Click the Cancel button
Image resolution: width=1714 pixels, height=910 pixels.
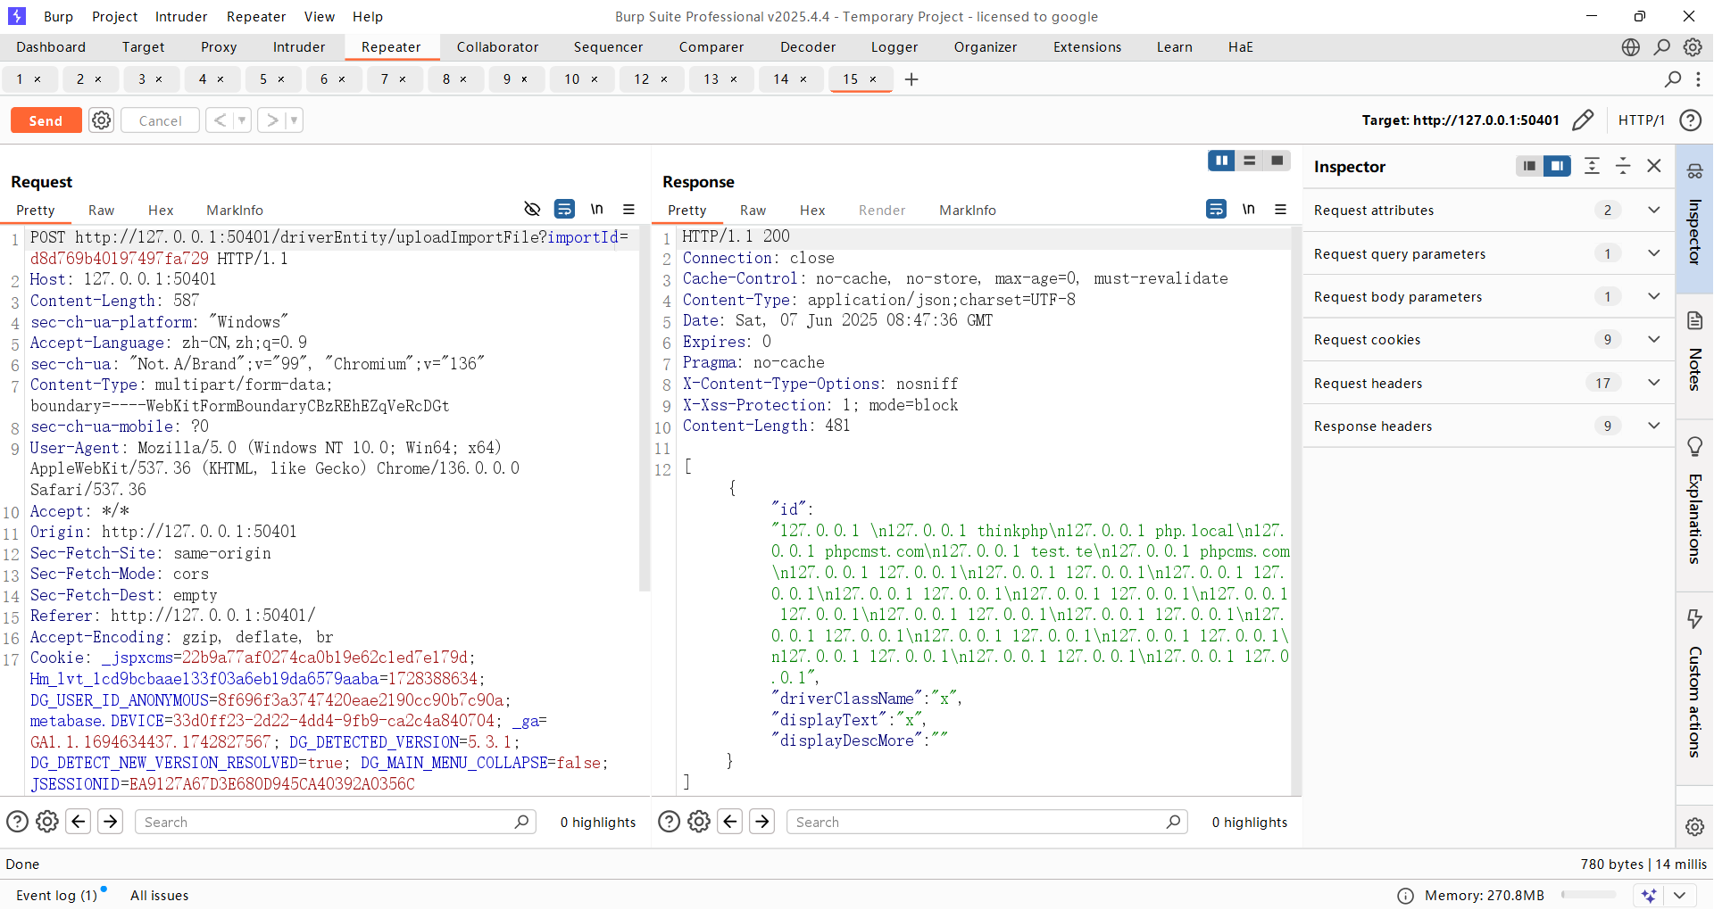click(x=160, y=120)
